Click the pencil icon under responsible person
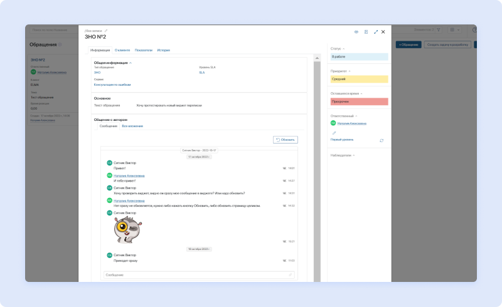 [x=334, y=133]
